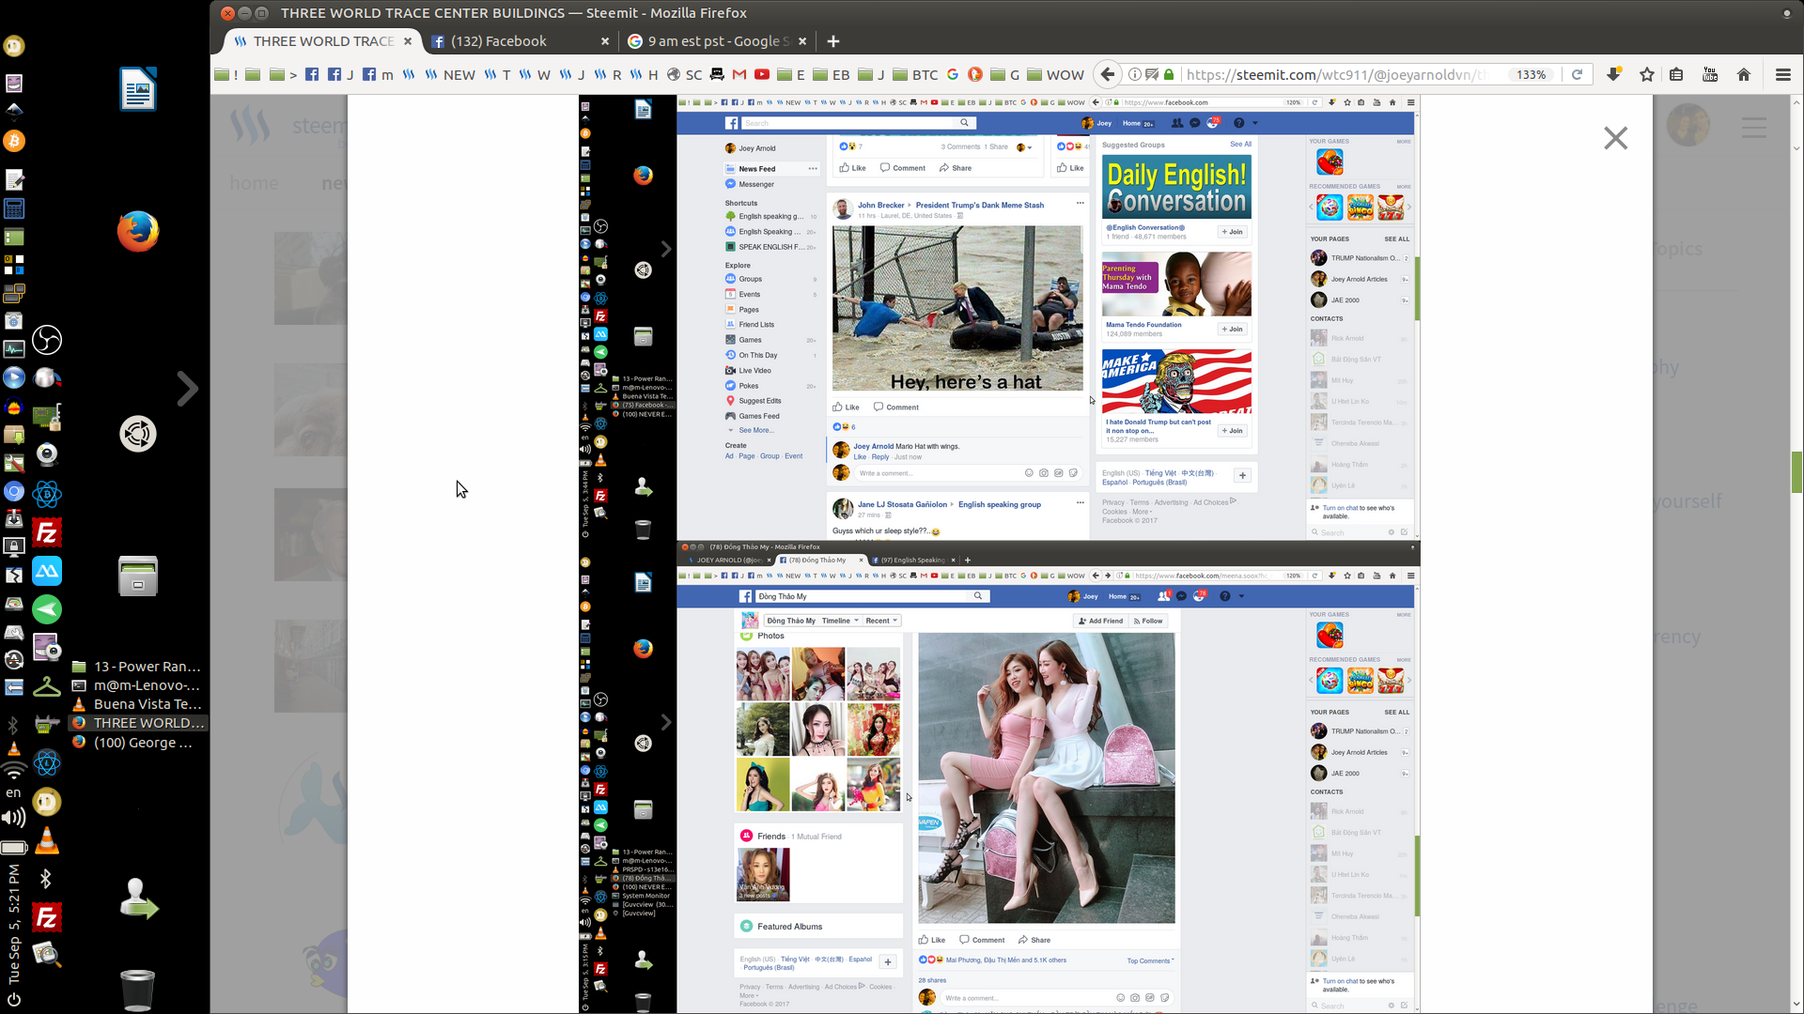Open the steemit W bookmark

535,75
